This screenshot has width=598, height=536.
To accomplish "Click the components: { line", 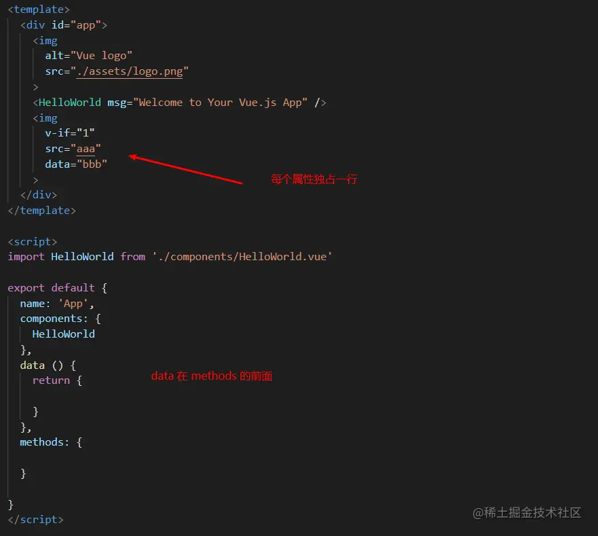I will [60, 319].
